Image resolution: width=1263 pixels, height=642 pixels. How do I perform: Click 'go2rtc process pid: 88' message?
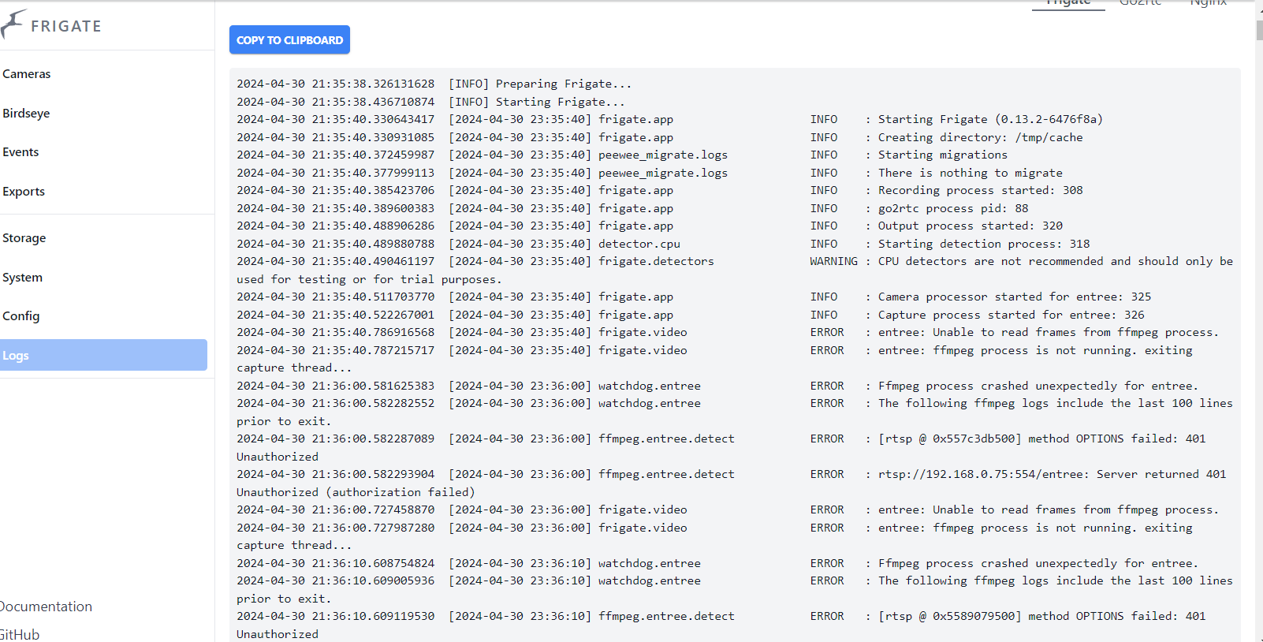tap(953, 208)
